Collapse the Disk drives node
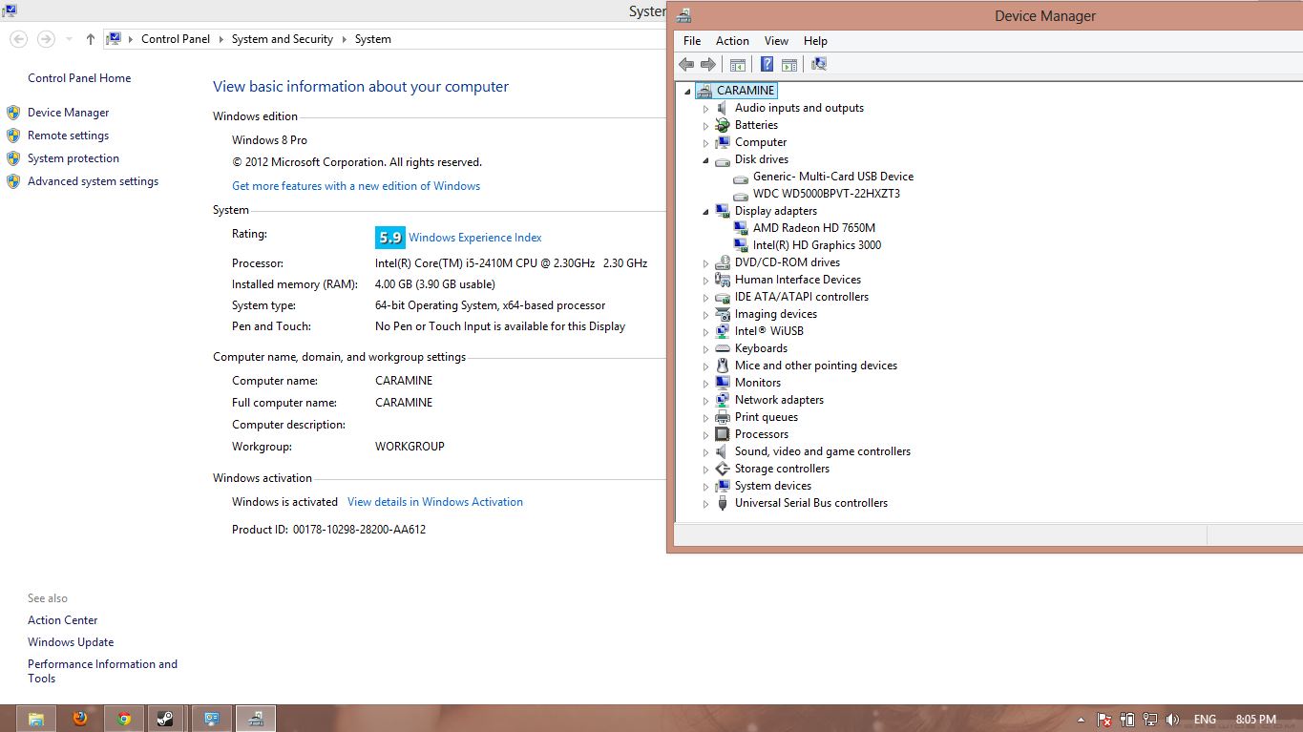 (706, 160)
